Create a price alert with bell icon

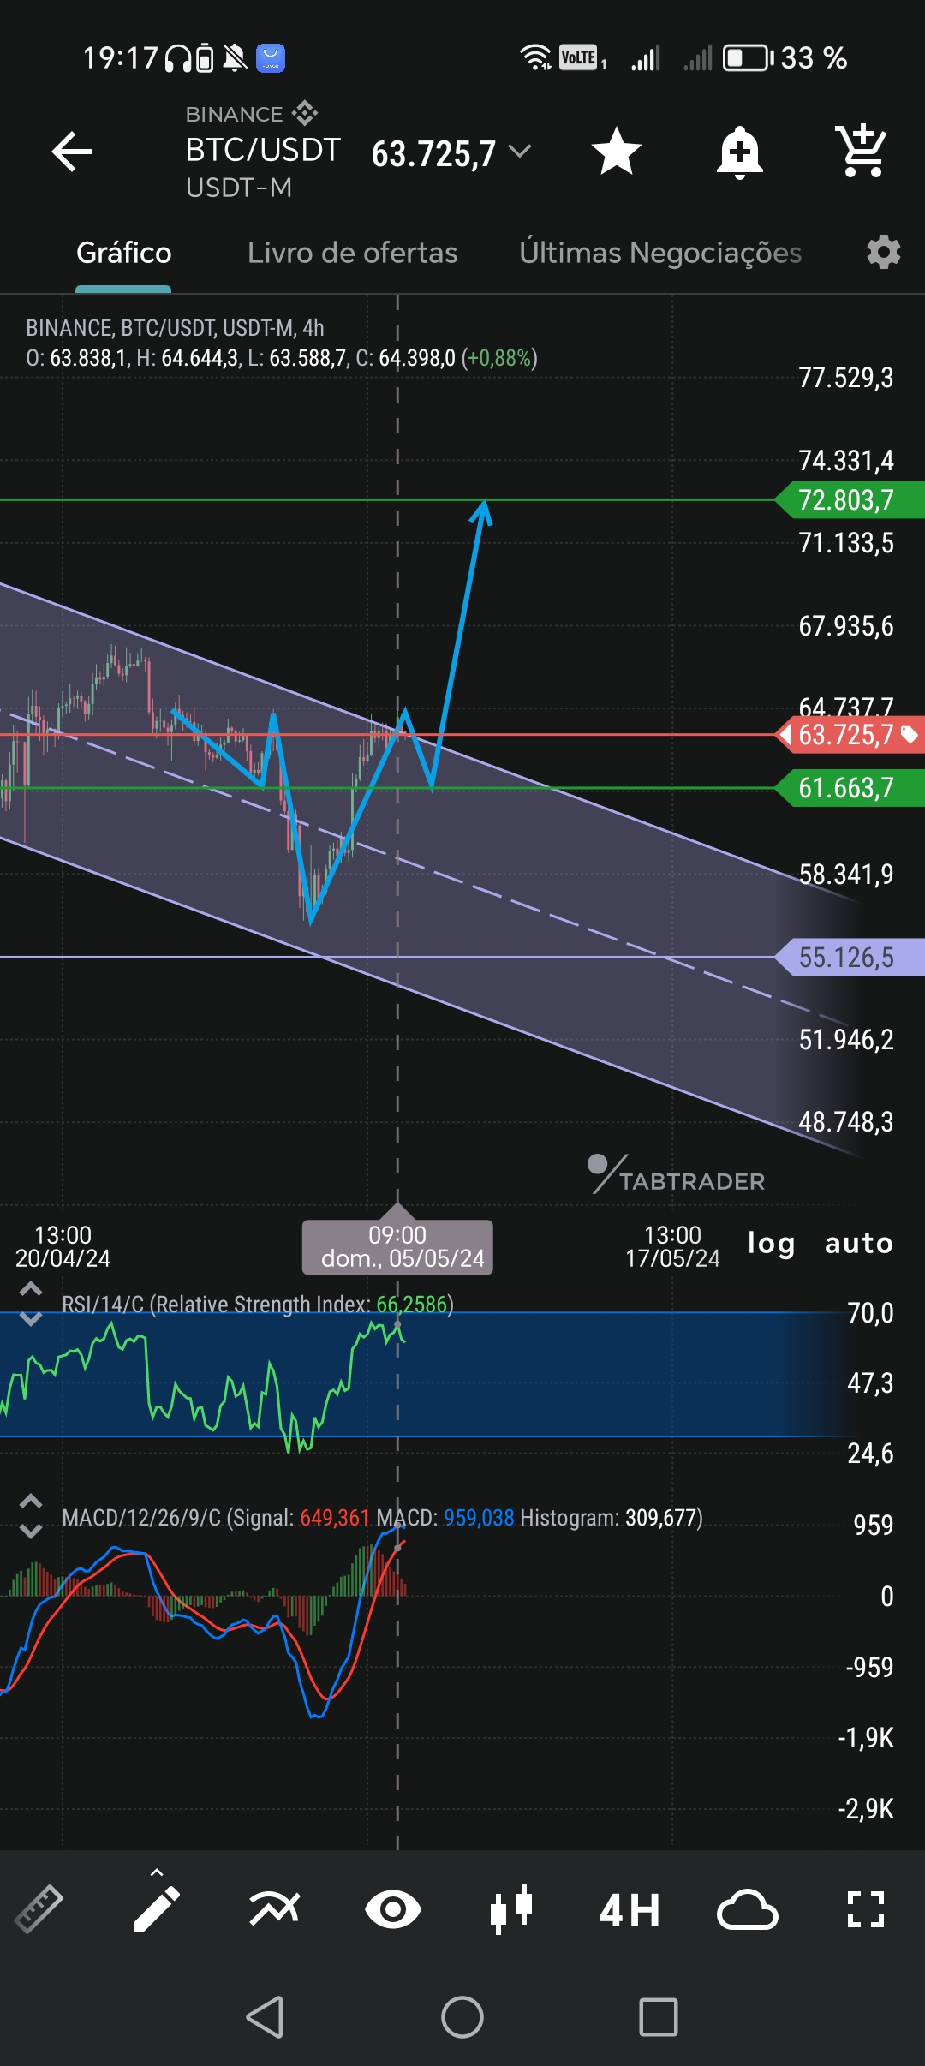click(740, 152)
